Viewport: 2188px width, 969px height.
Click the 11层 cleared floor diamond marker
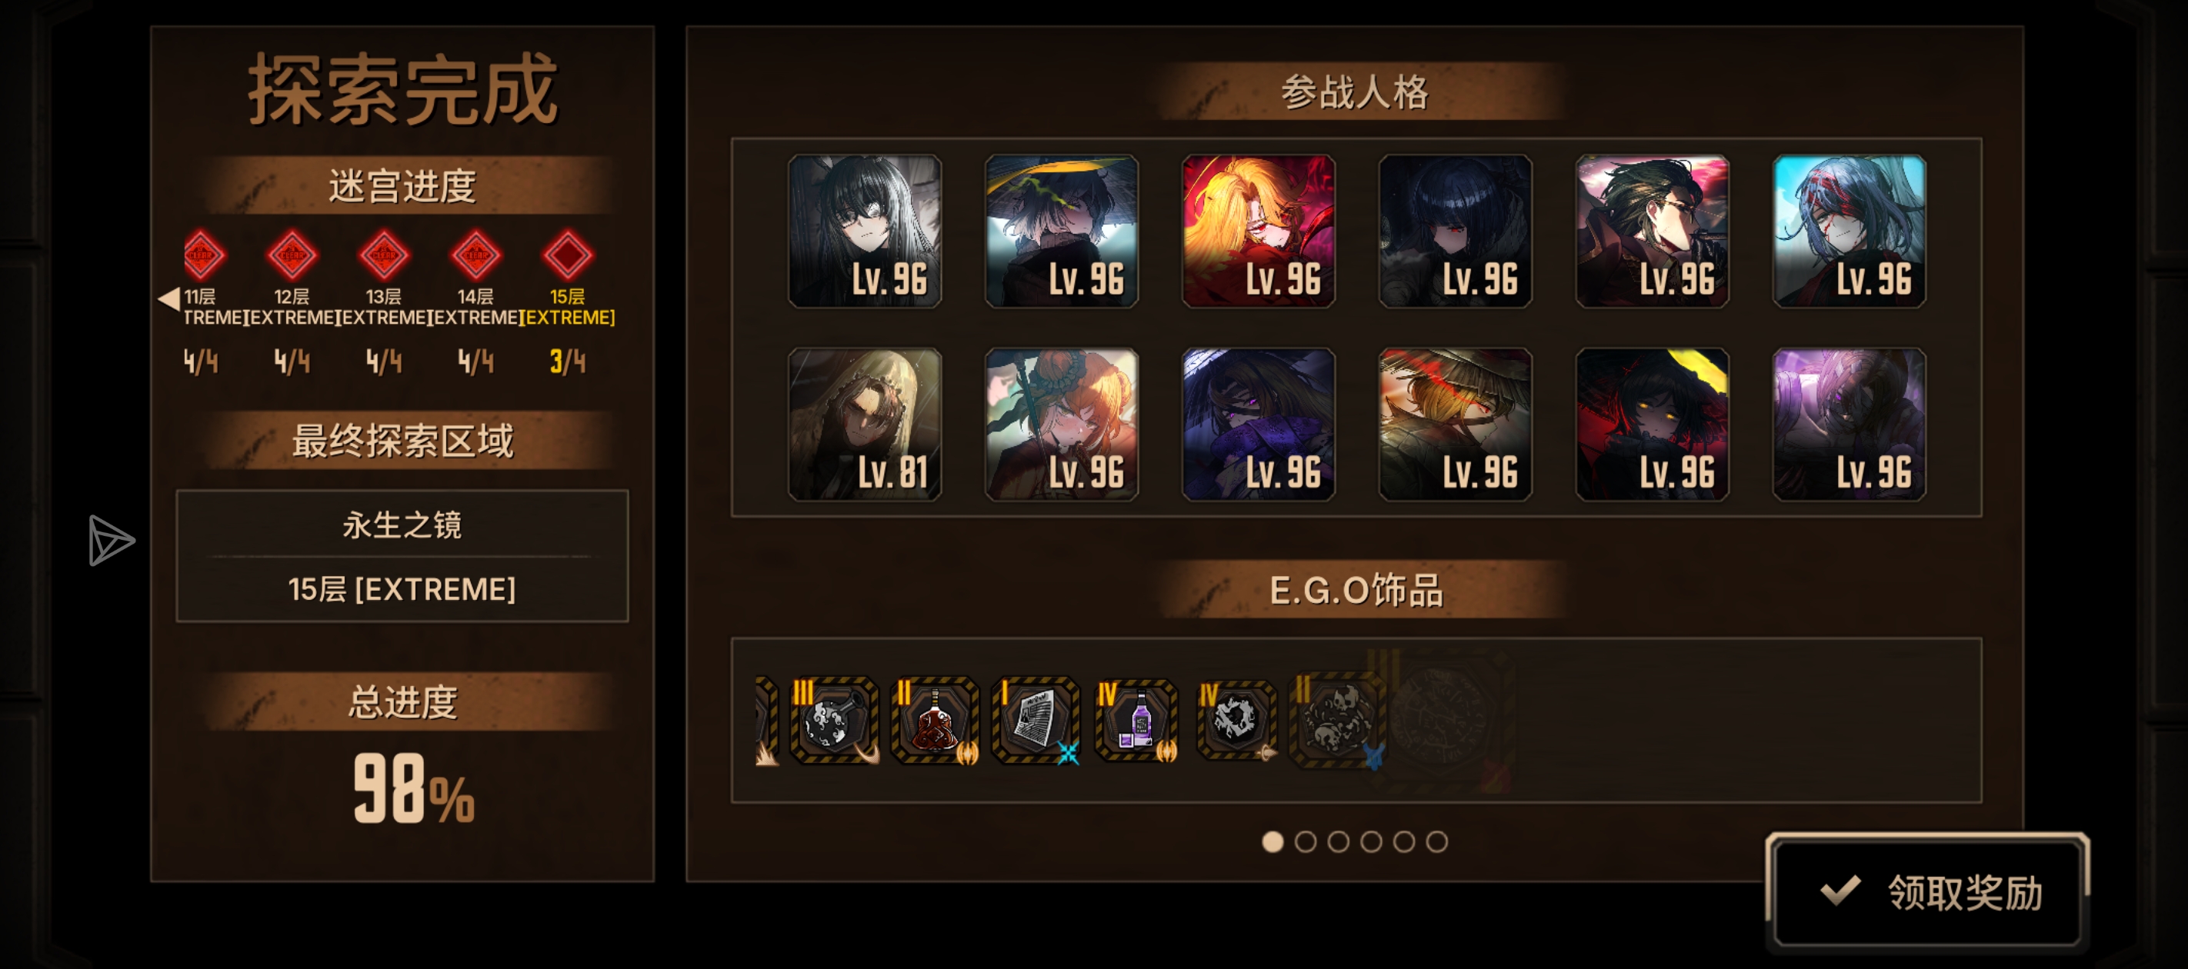tap(202, 255)
